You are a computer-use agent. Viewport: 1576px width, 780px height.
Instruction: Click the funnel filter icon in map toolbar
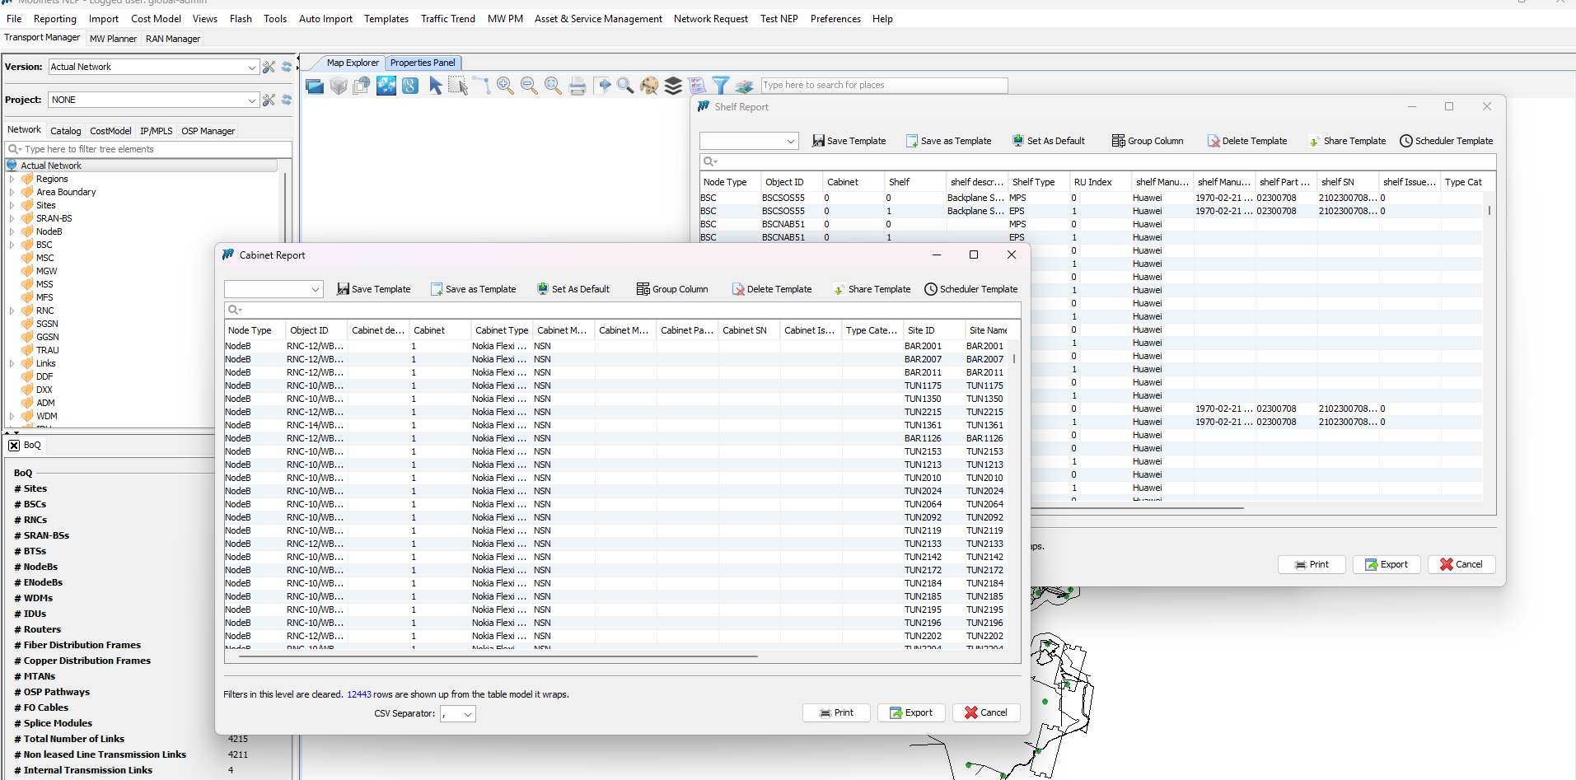point(720,86)
